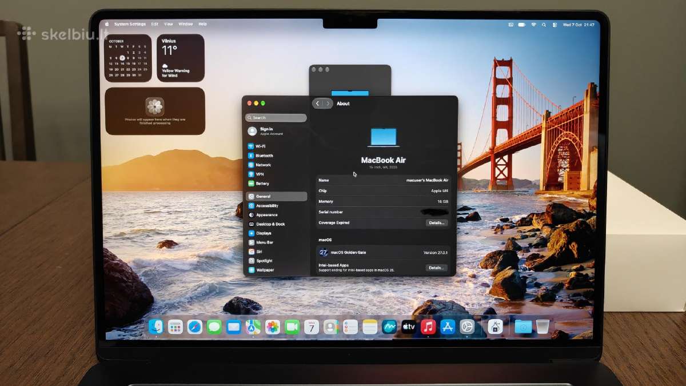Open the Help menu

pyautogui.click(x=202, y=25)
